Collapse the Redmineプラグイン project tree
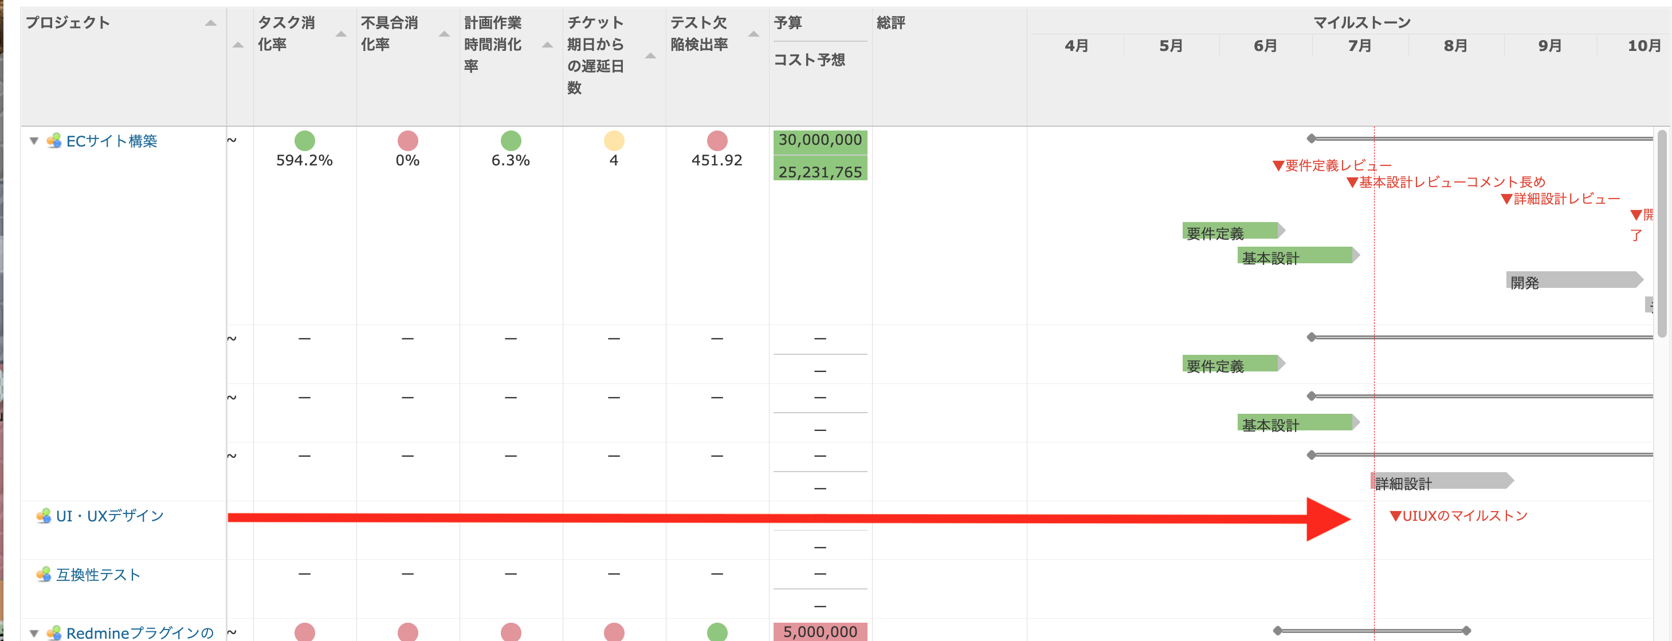 pos(34,632)
